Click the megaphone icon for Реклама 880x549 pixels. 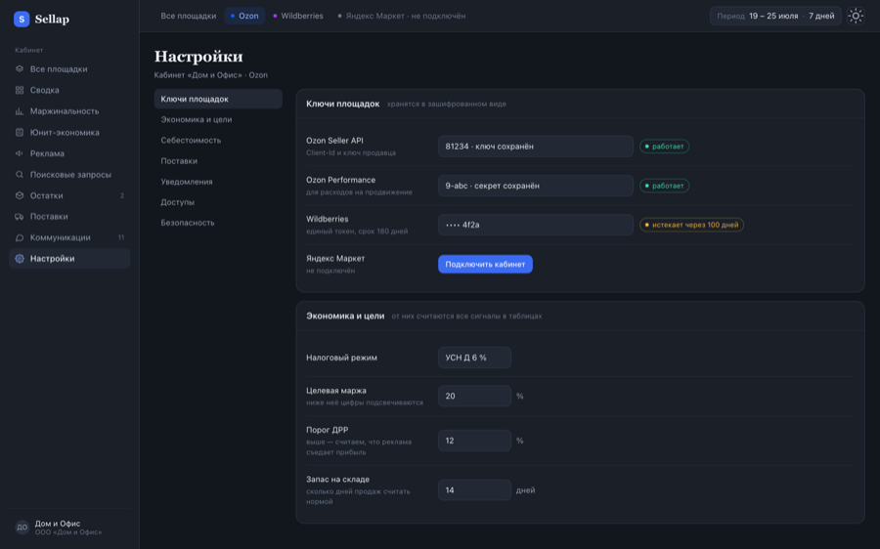20,153
